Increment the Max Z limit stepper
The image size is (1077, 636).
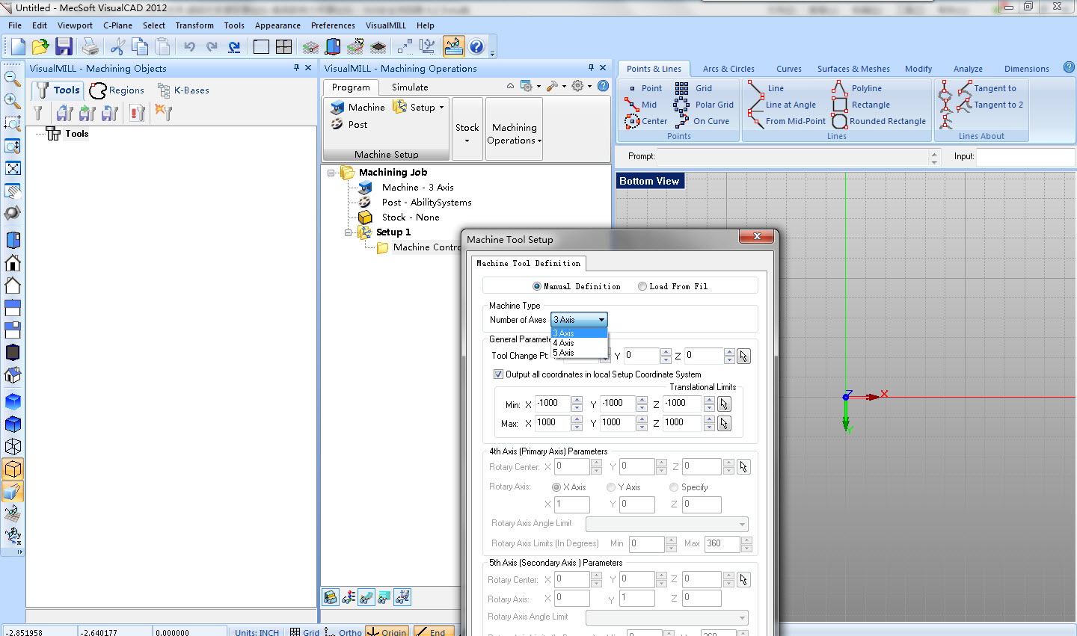709,419
